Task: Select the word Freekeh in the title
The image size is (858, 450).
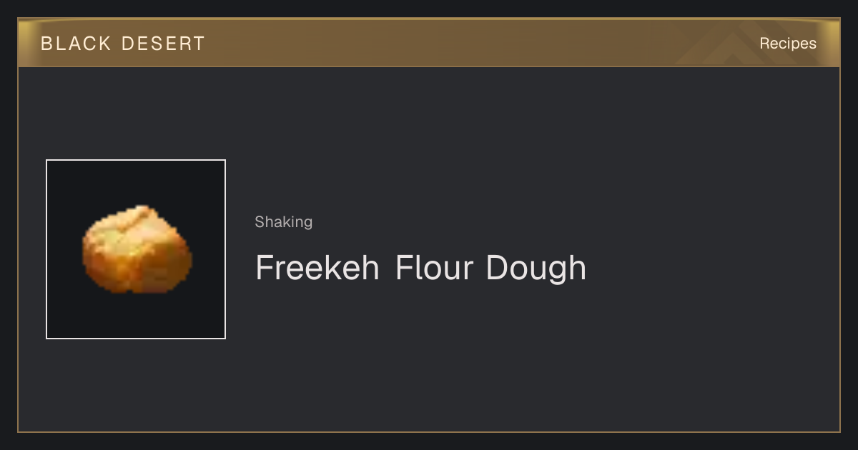Action: 317,269
